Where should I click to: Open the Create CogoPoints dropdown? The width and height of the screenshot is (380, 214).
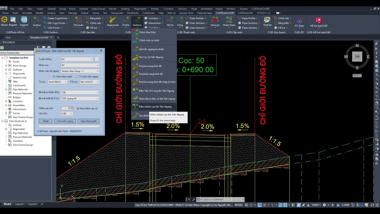[x=58, y=18]
